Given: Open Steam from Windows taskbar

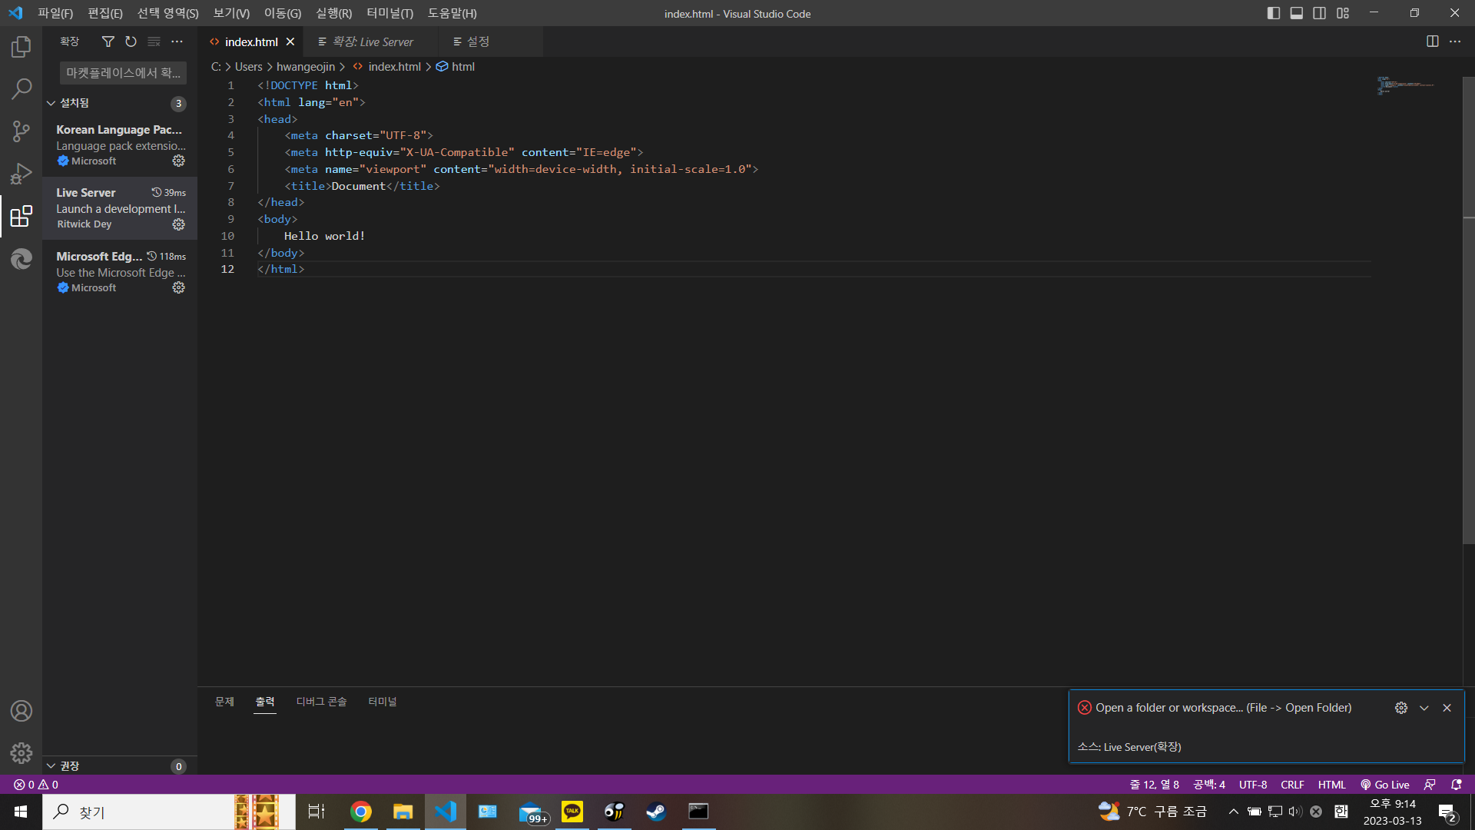Looking at the screenshot, I should [x=656, y=812].
